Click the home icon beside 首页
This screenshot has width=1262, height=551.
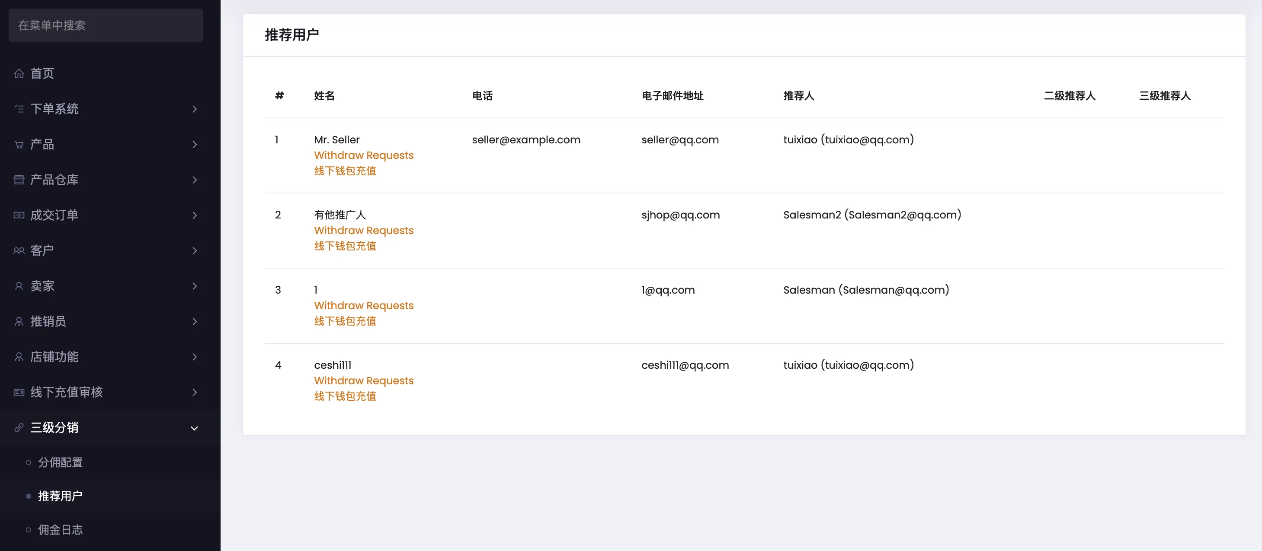(x=19, y=73)
